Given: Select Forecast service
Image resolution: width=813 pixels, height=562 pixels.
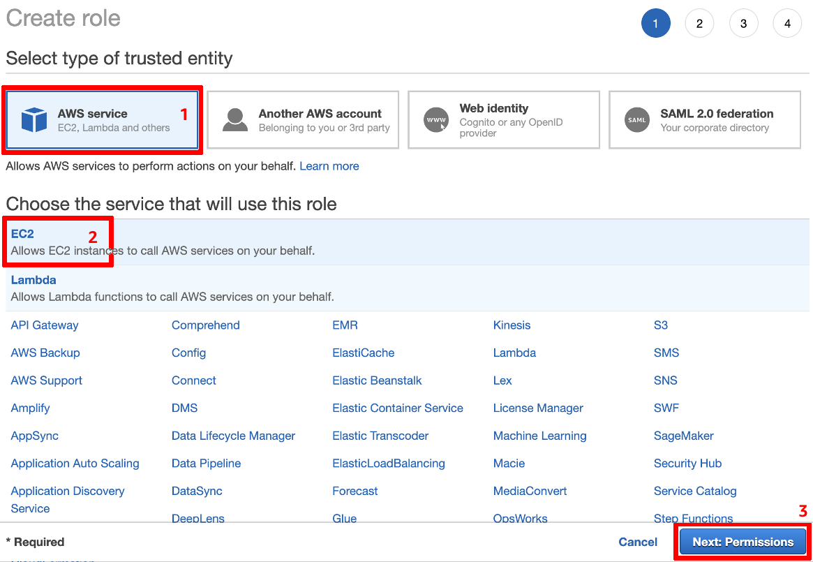Looking at the screenshot, I should [x=355, y=491].
